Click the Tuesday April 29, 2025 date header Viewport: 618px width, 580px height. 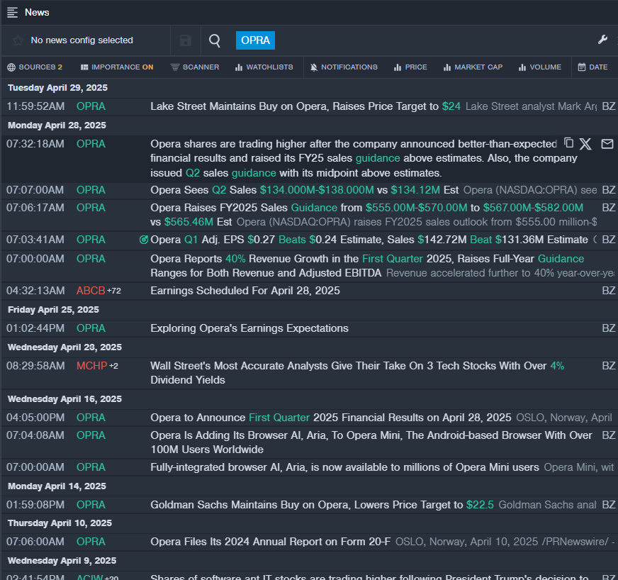pos(57,87)
